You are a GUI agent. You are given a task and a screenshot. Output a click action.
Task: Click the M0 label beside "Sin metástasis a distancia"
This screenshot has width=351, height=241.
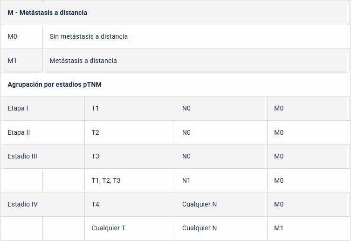click(13, 36)
